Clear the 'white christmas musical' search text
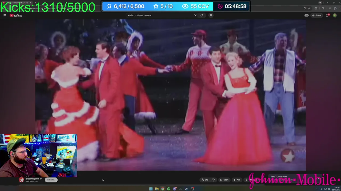The height and width of the screenshot is (191, 341). [195, 15]
